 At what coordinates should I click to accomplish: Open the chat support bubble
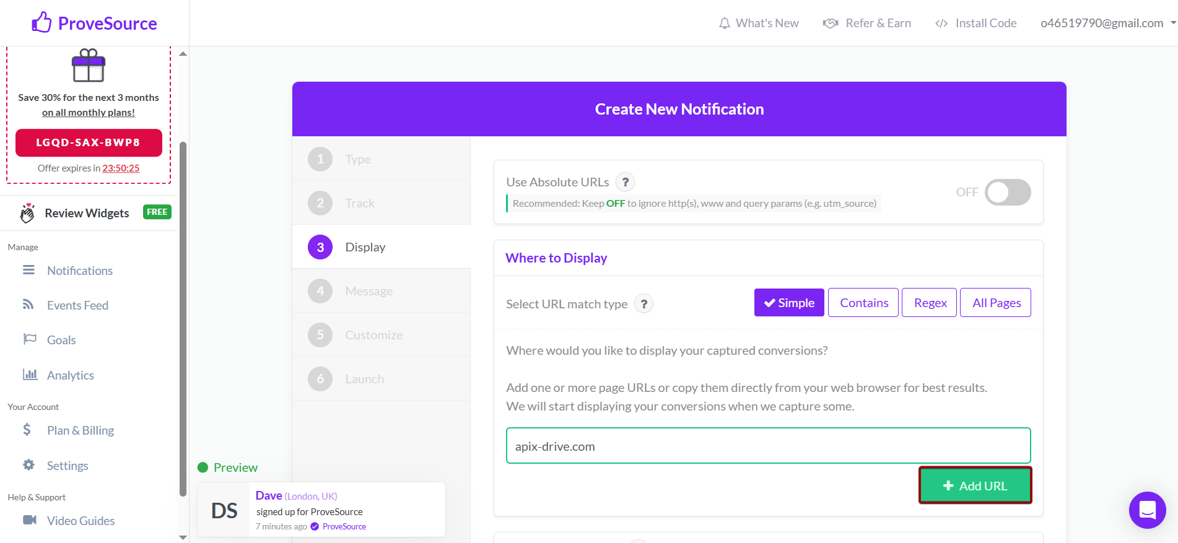(1147, 510)
